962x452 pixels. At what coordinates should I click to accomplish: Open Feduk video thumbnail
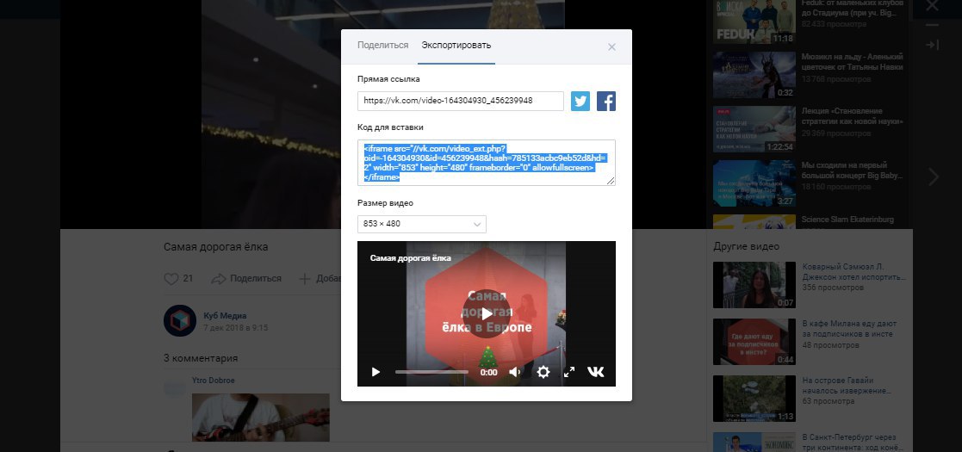(754, 22)
